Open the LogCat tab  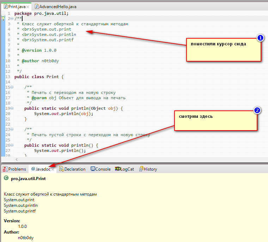pyautogui.click(x=127, y=169)
